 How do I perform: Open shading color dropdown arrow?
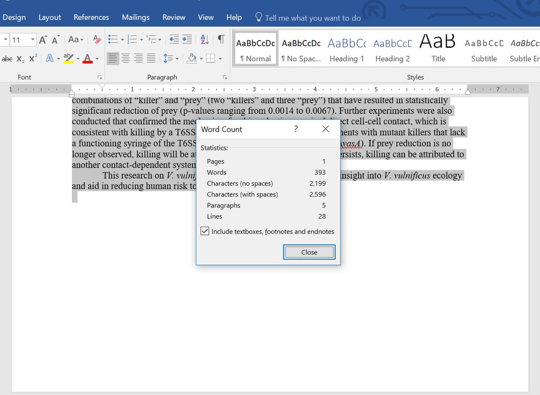point(201,58)
